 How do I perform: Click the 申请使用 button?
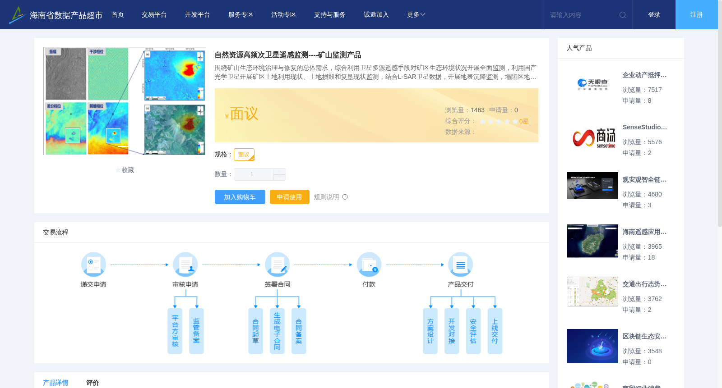coord(290,197)
